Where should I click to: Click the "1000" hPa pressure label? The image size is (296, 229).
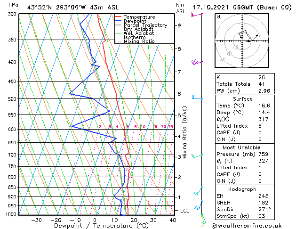point(11,214)
